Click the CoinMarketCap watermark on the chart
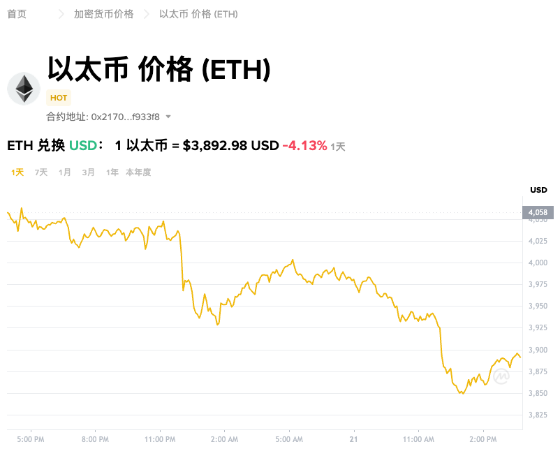The image size is (560, 465). tap(502, 377)
